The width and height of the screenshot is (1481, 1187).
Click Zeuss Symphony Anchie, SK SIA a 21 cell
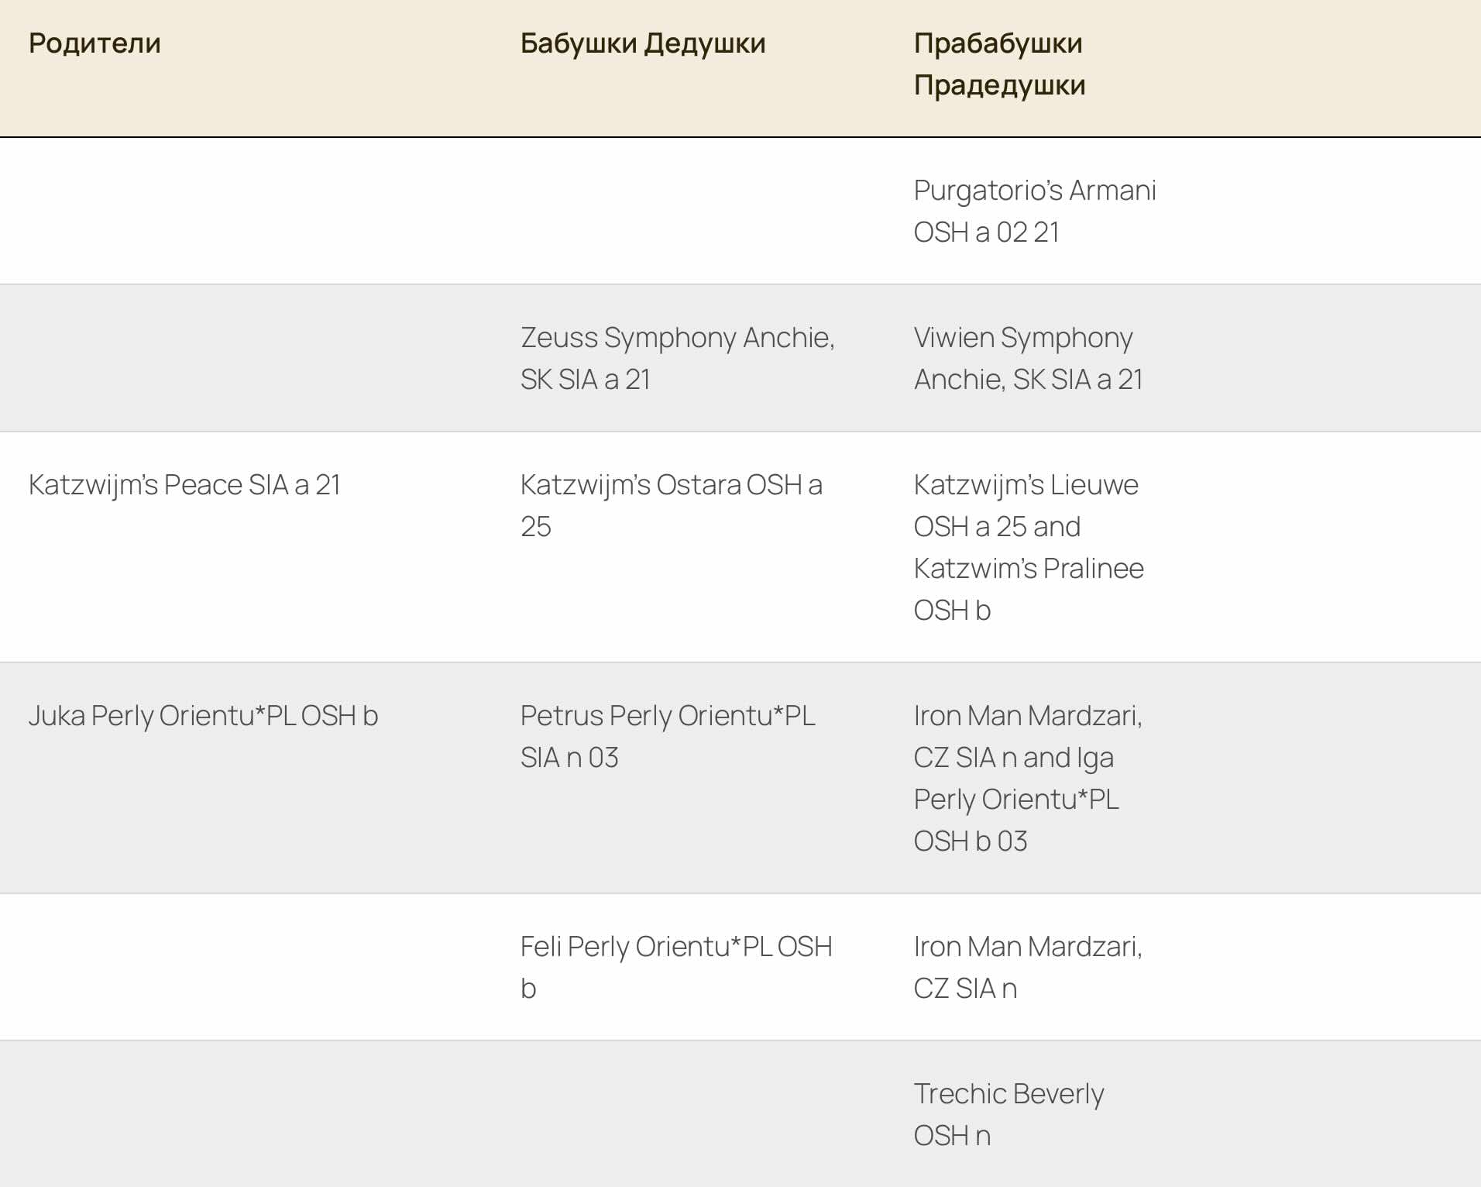click(x=678, y=358)
